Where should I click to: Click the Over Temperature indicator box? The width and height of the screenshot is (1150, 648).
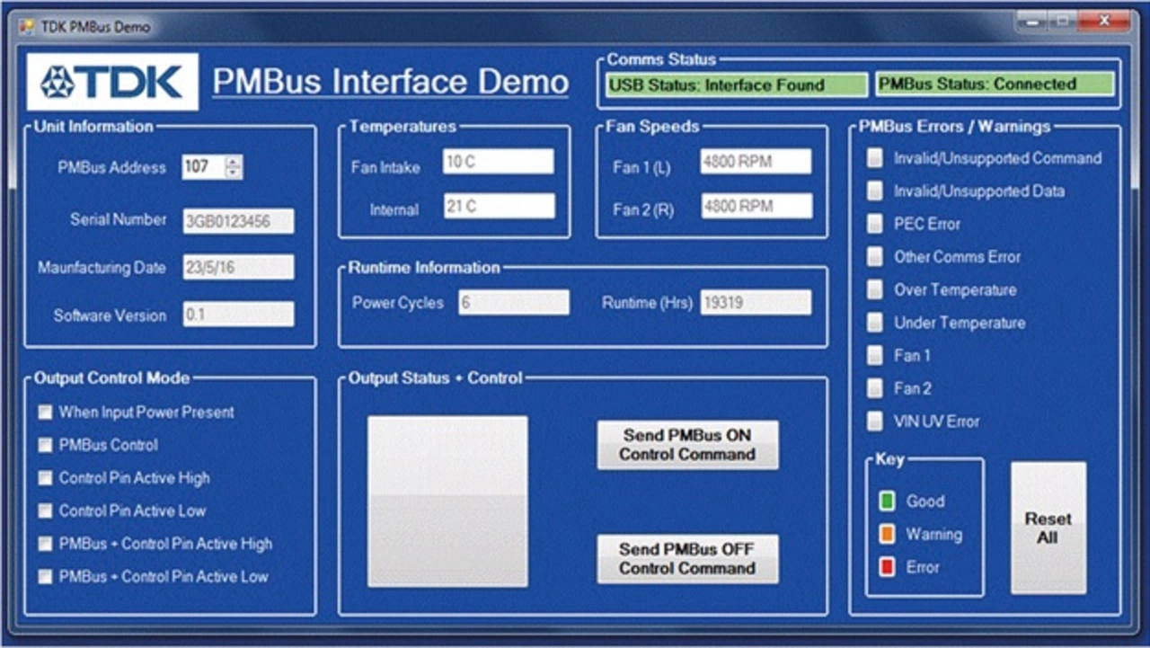[x=874, y=289]
